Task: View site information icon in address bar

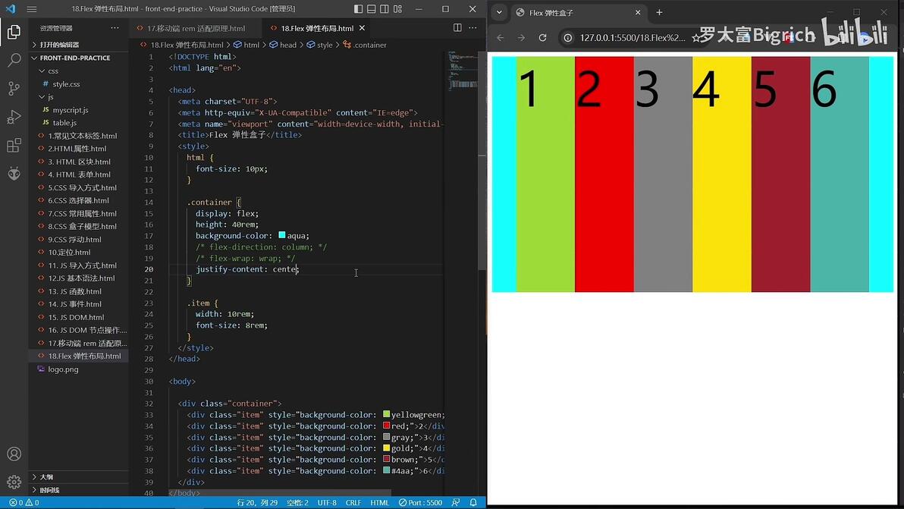Action: pos(568,37)
